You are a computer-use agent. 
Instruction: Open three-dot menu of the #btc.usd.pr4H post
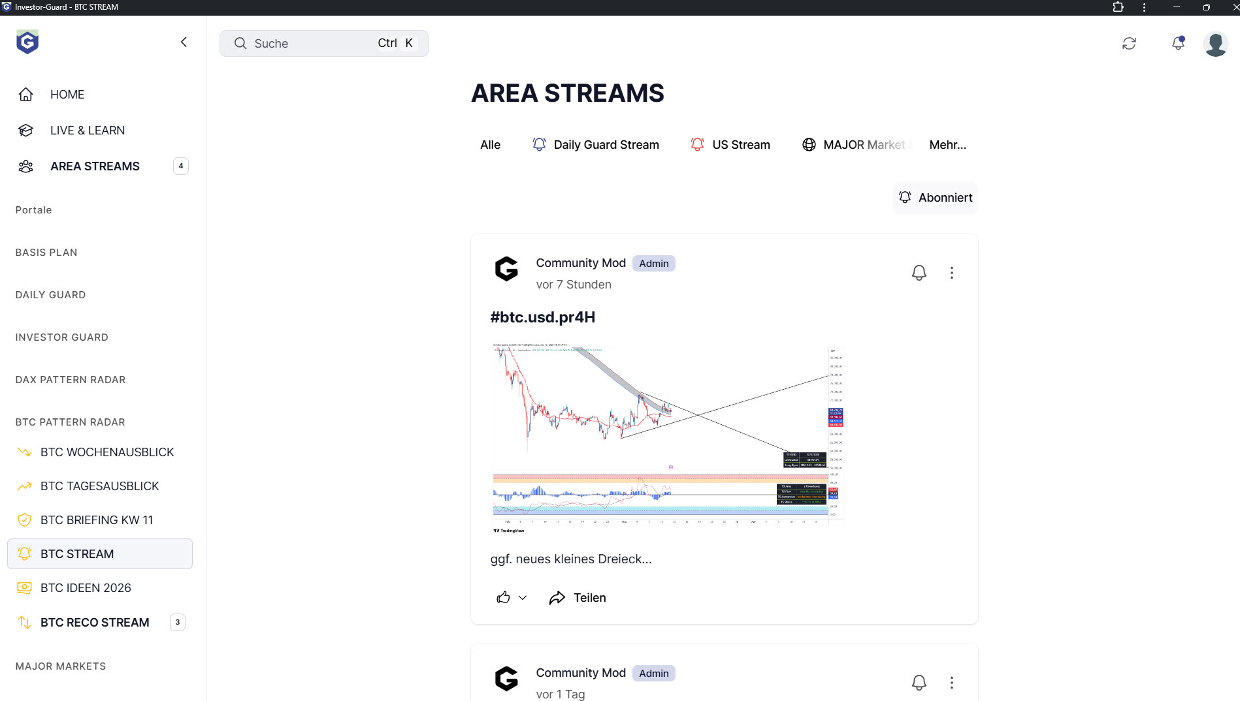(951, 273)
